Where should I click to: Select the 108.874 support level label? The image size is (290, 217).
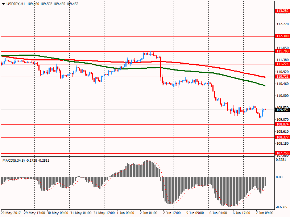coord(282,124)
